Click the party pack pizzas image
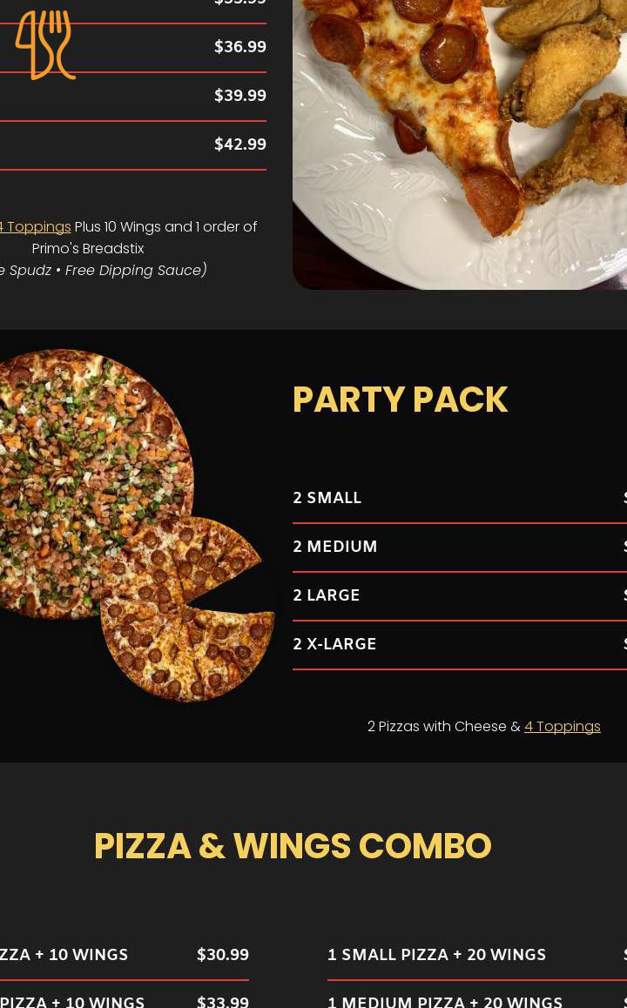 tap(135, 525)
